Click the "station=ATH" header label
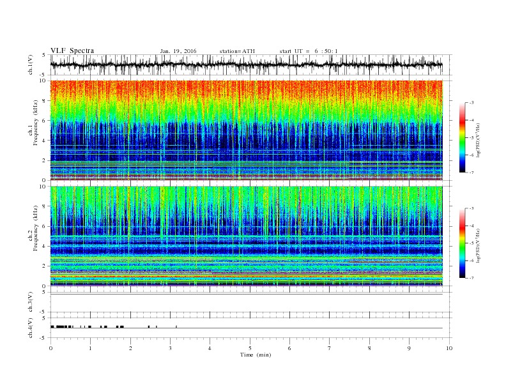 (x=237, y=51)
